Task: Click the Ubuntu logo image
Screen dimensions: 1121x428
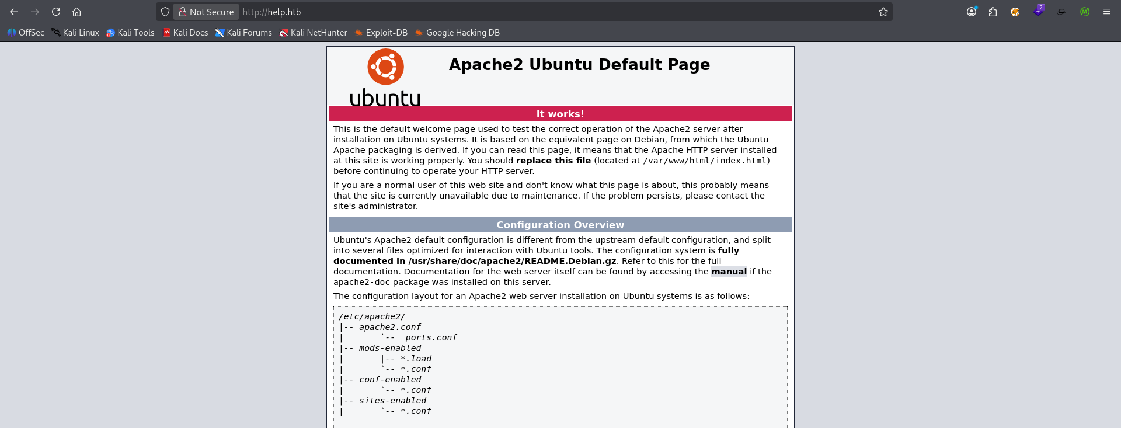Action: click(385, 78)
